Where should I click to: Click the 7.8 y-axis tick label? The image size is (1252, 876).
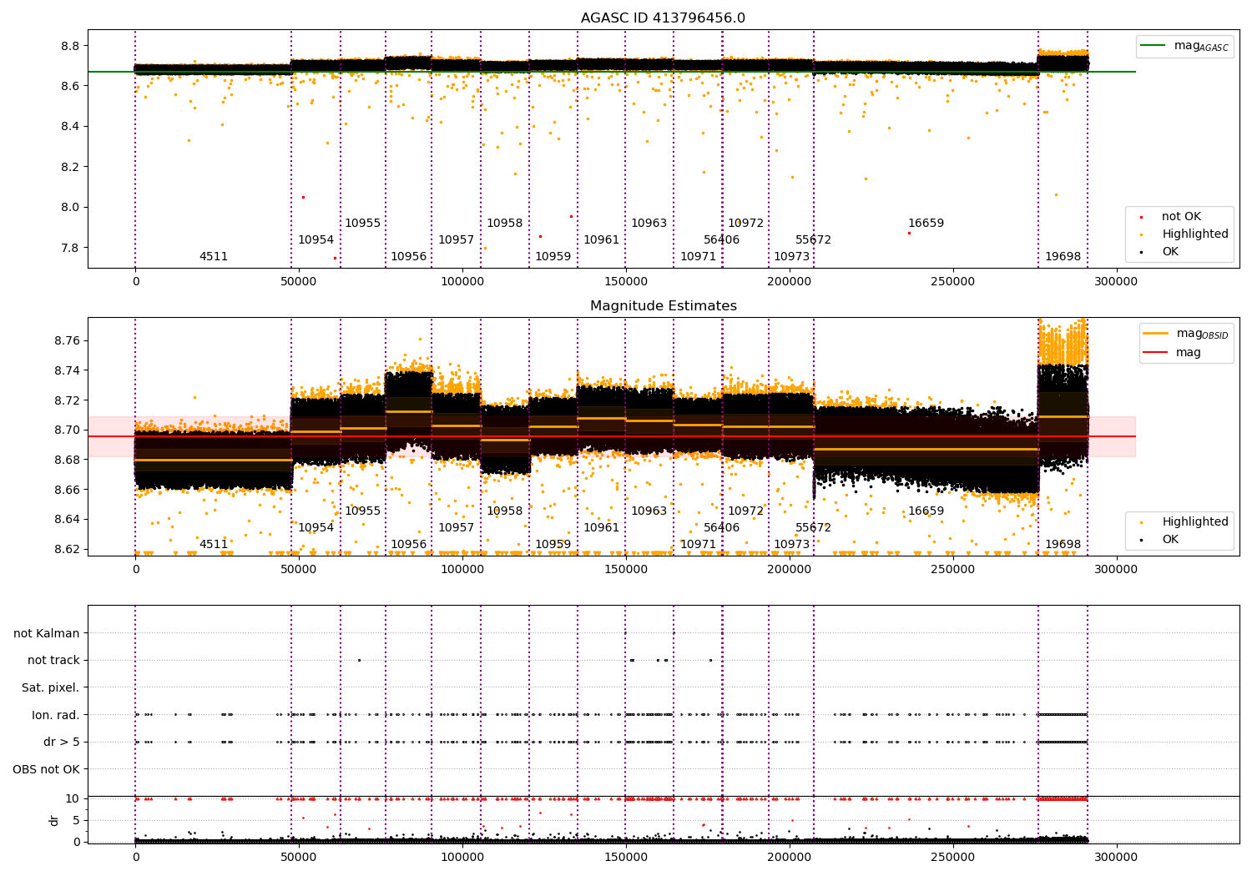[70, 248]
